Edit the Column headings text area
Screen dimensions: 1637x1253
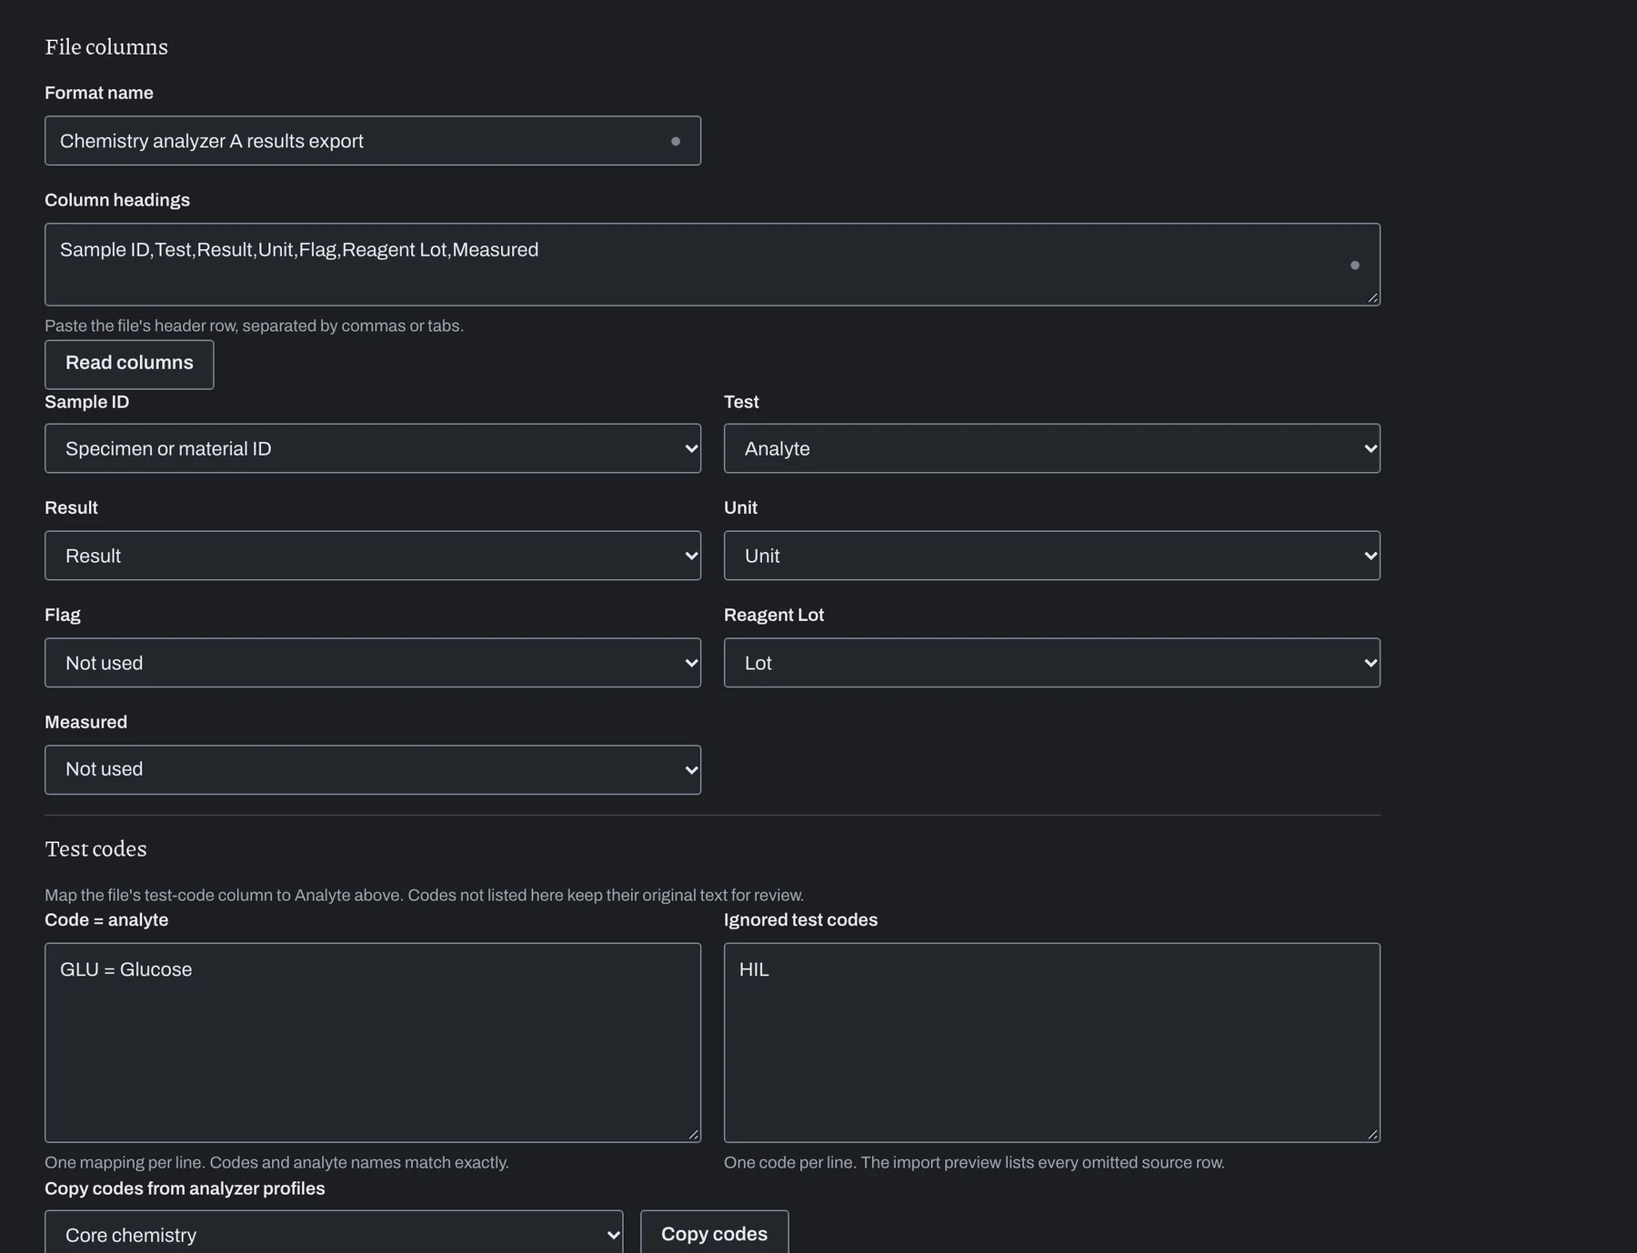712,265
